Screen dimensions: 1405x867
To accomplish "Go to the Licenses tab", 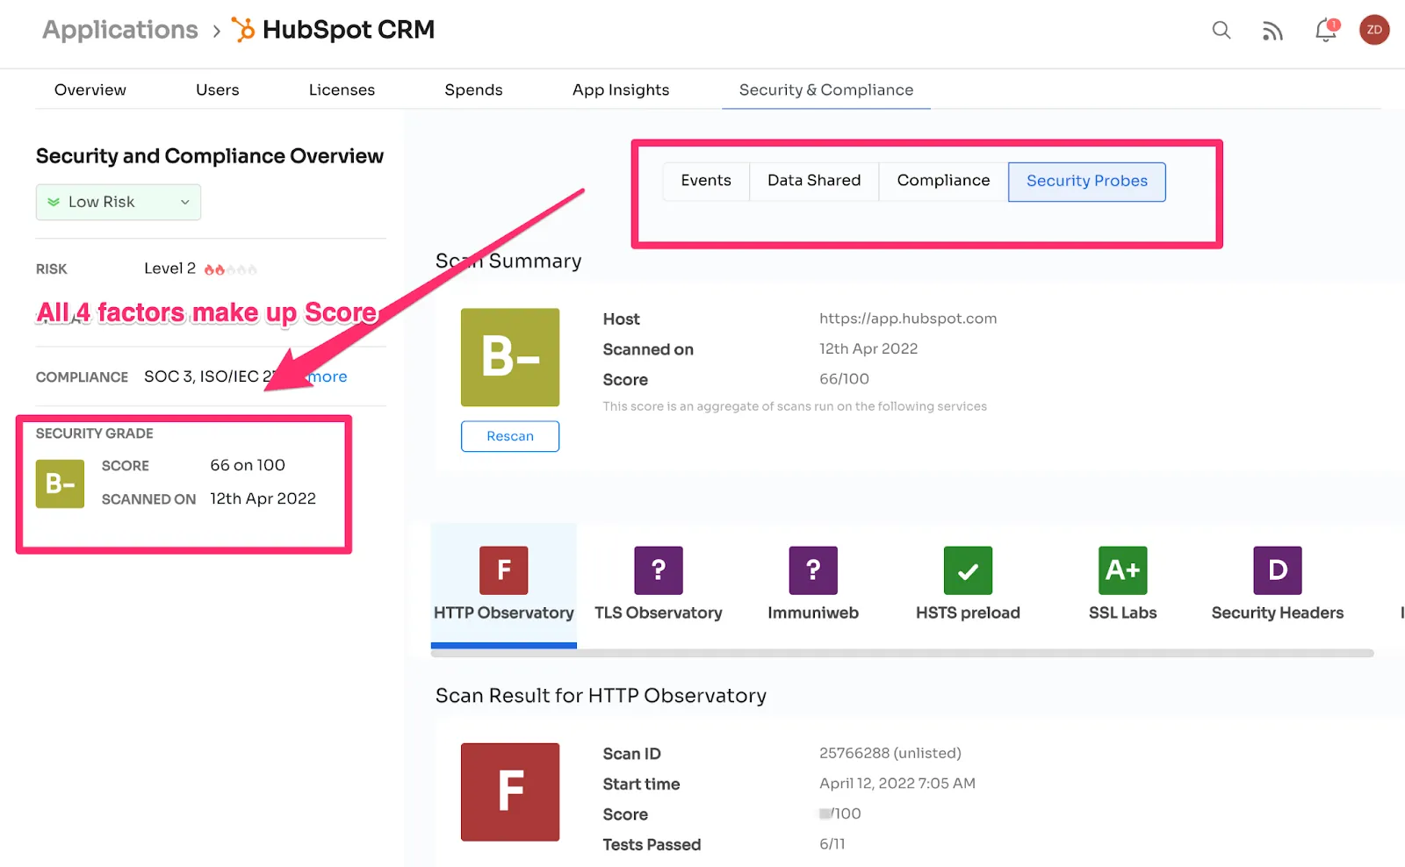I will tap(342, 90).
